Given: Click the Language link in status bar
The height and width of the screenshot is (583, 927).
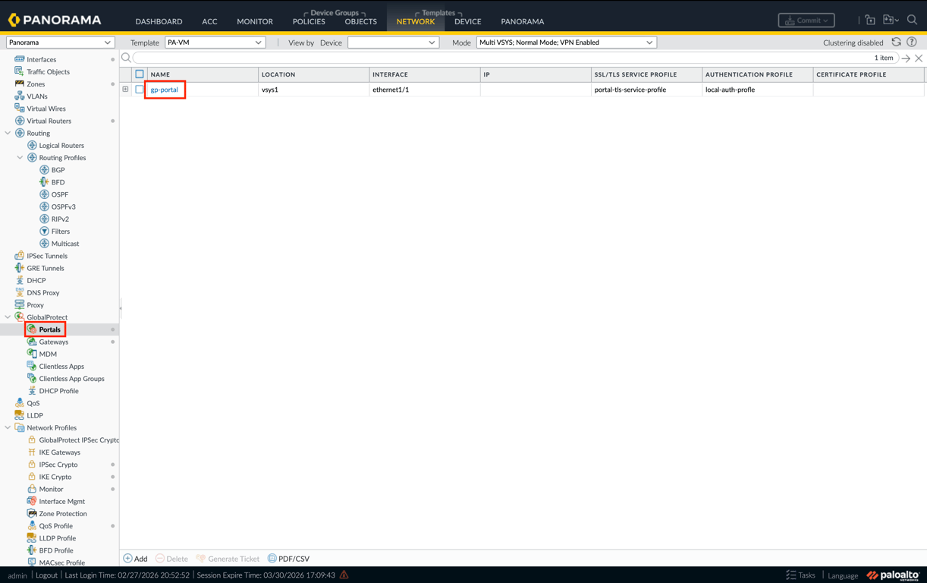Looking at the screenshot, I should 843,575.
